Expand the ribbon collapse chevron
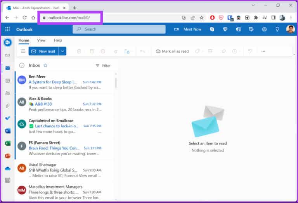Screen dimensions: 298x203 [294, 54]
